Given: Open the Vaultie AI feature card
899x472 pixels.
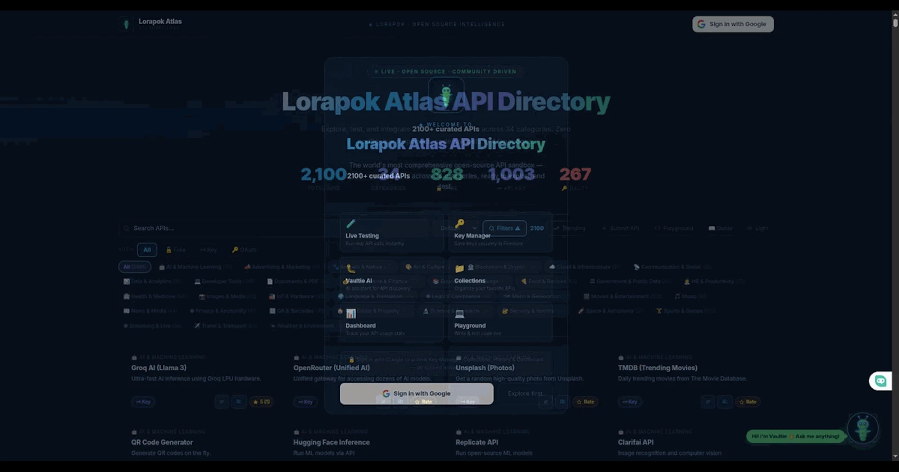Looking at the screenshot, I should point(392,278).
